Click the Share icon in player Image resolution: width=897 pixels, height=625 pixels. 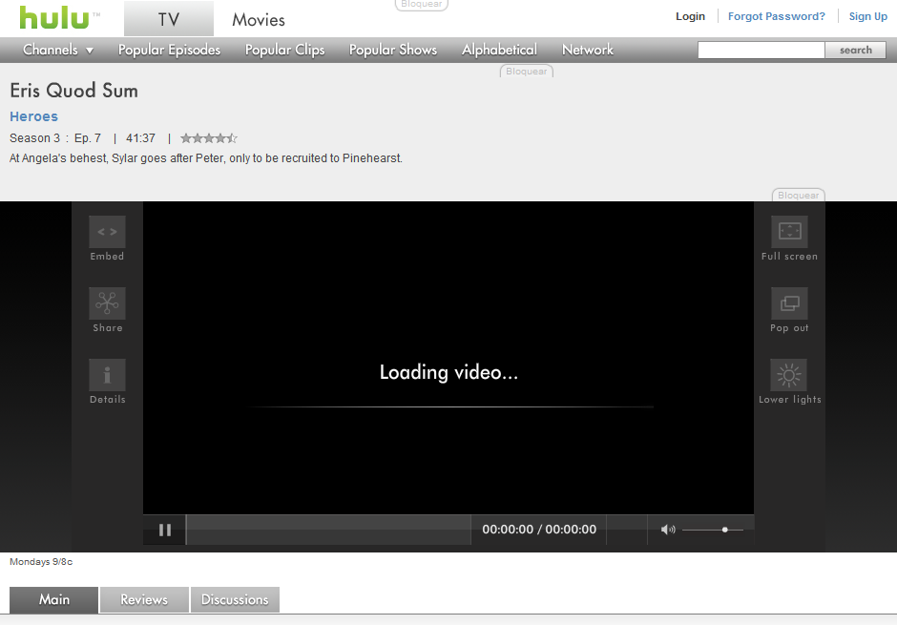(107, 303)
